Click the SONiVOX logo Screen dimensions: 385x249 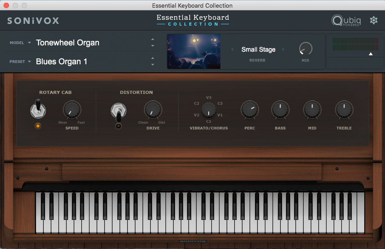33,21
